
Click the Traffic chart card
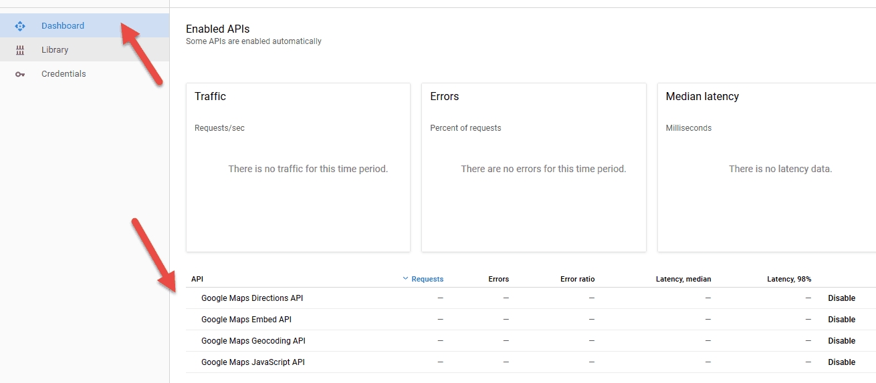coord(298,167)
